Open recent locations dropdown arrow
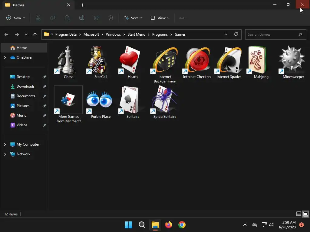Image resolution: width=310 pixels, height=232 pixels. pos(26,34)
